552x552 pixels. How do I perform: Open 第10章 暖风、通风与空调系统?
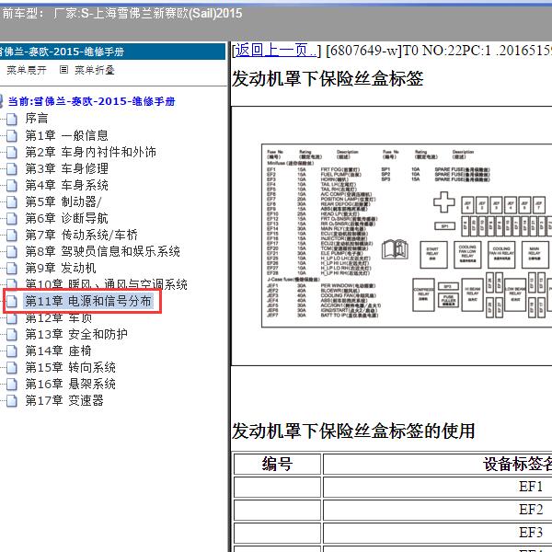pos(107,283)
